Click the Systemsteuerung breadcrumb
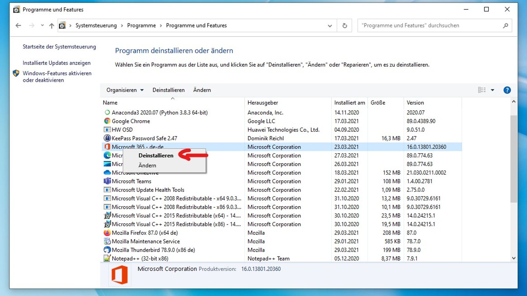This screenshot has width=527, height=296. coord(96,25)
